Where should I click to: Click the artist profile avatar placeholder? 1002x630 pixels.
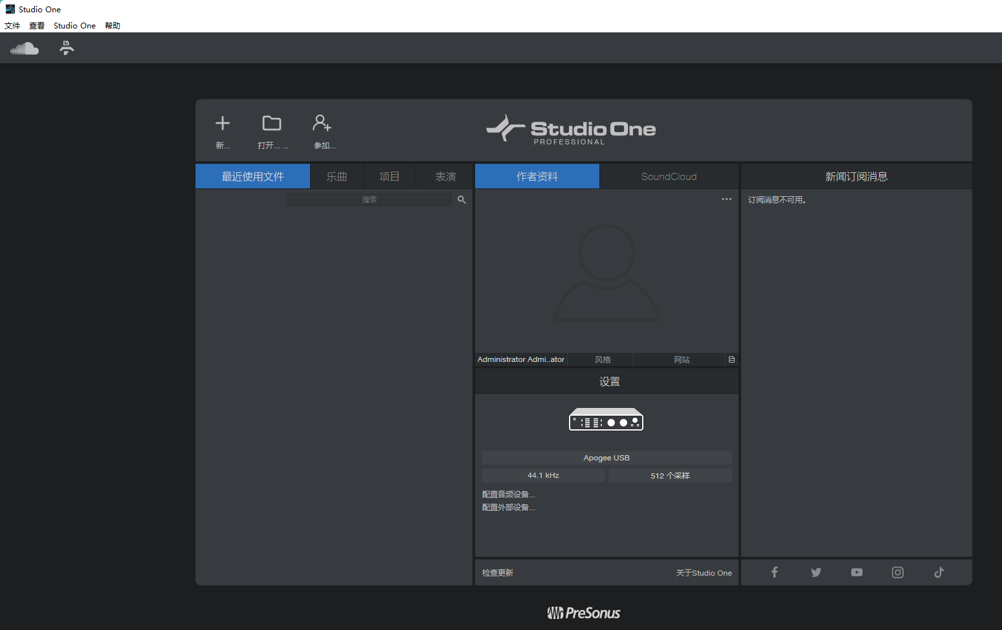607,273
